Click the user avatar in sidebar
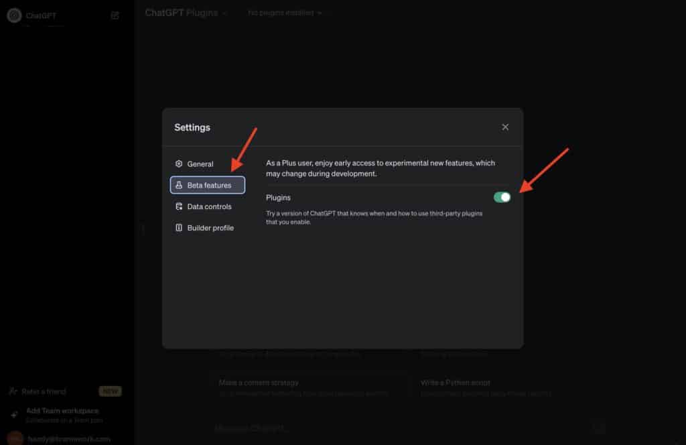This screenshot has width=686, height=445. [x=15, y=438]
